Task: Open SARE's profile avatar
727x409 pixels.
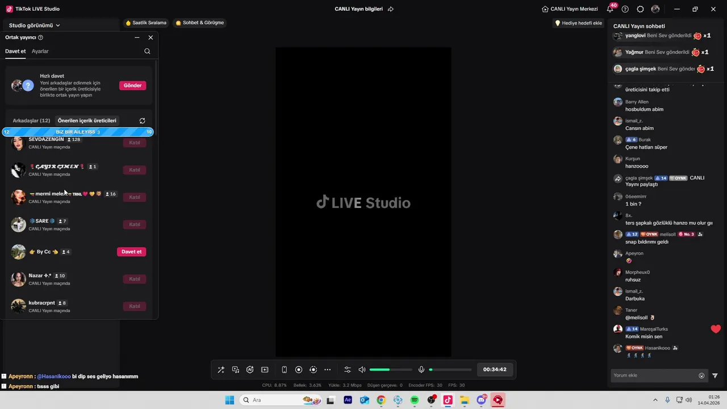Action: pyautogui.click(x=19, y=224)
